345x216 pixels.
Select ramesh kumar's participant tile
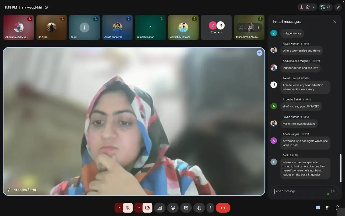tap(150, 28)
